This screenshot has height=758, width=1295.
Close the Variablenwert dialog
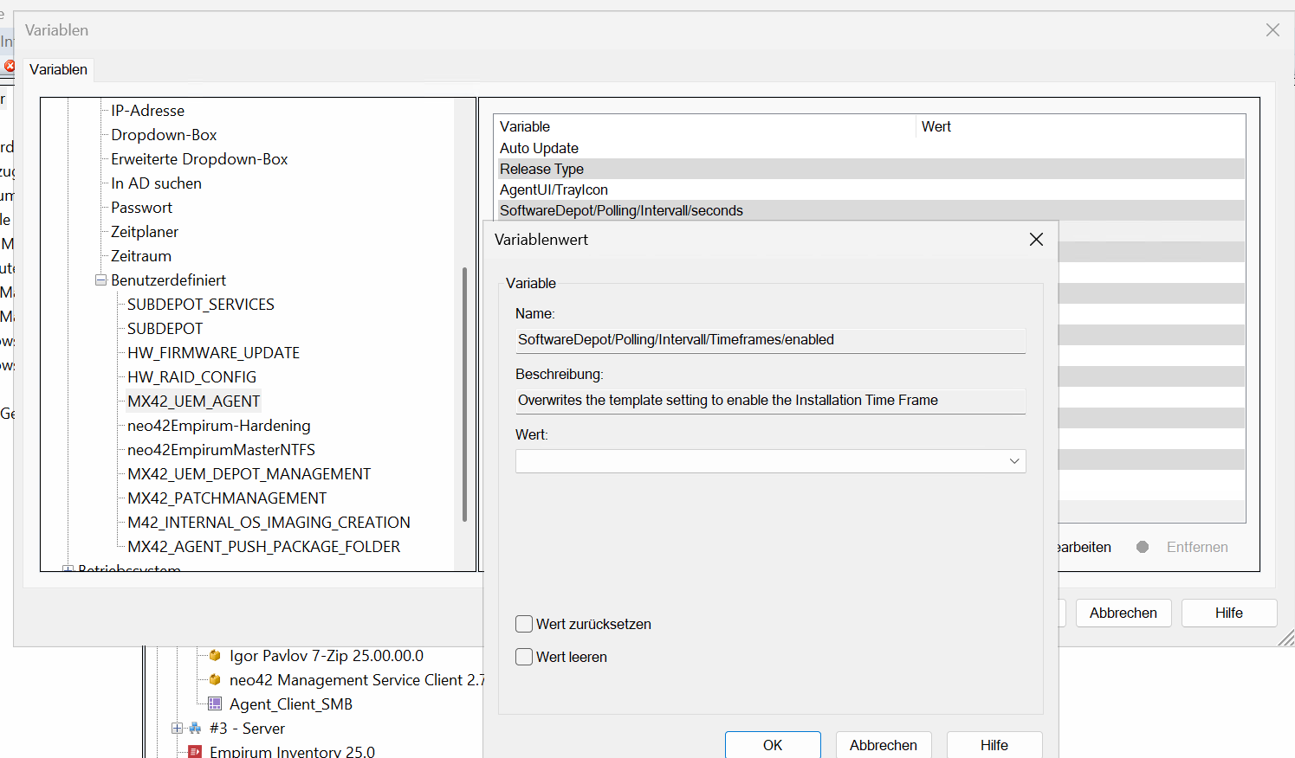(x=1036, y=240)
